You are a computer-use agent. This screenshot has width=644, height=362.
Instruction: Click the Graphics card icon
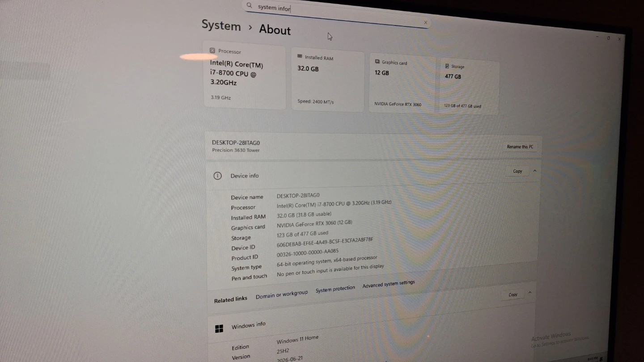[x=377, y=62]
